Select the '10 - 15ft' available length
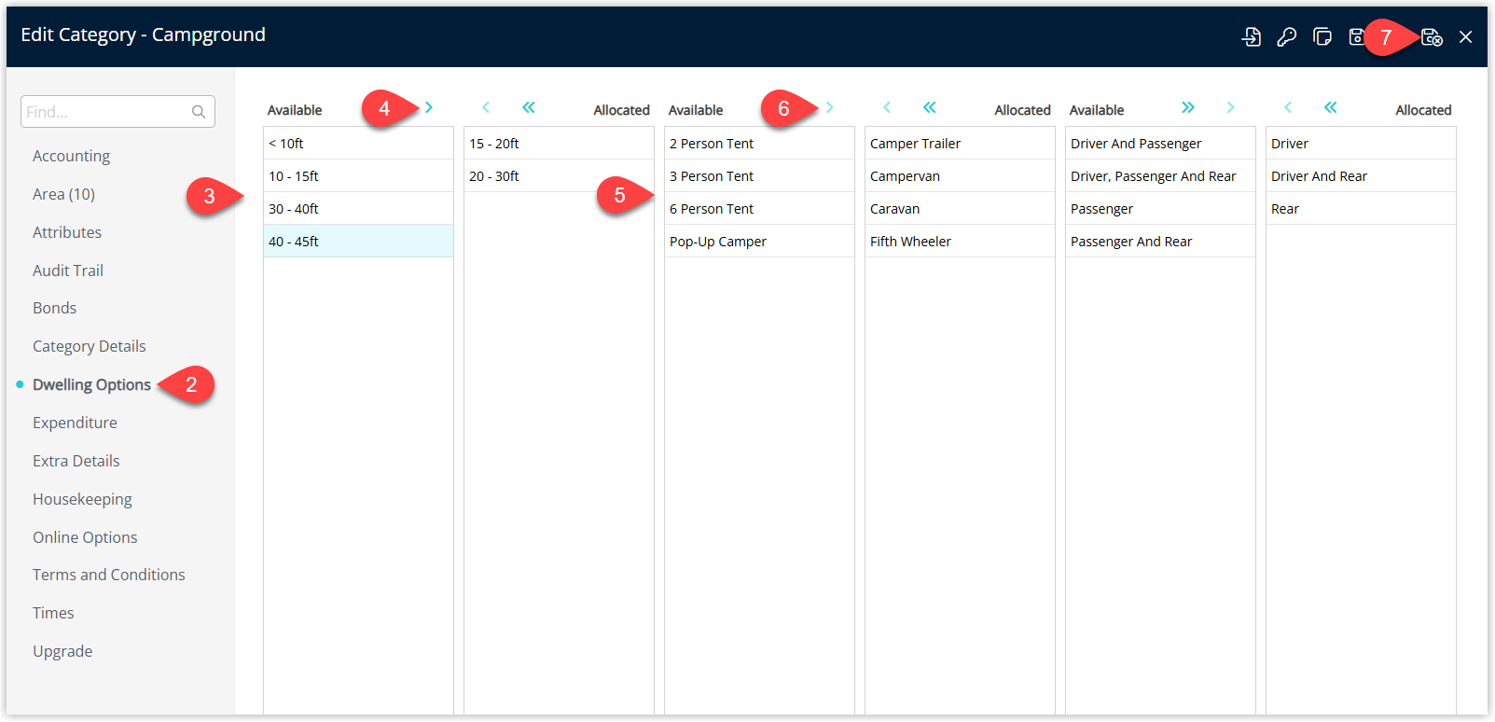 [x=358, y=176]
